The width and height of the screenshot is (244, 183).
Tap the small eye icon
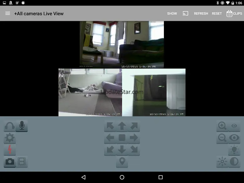coord(234,126)
